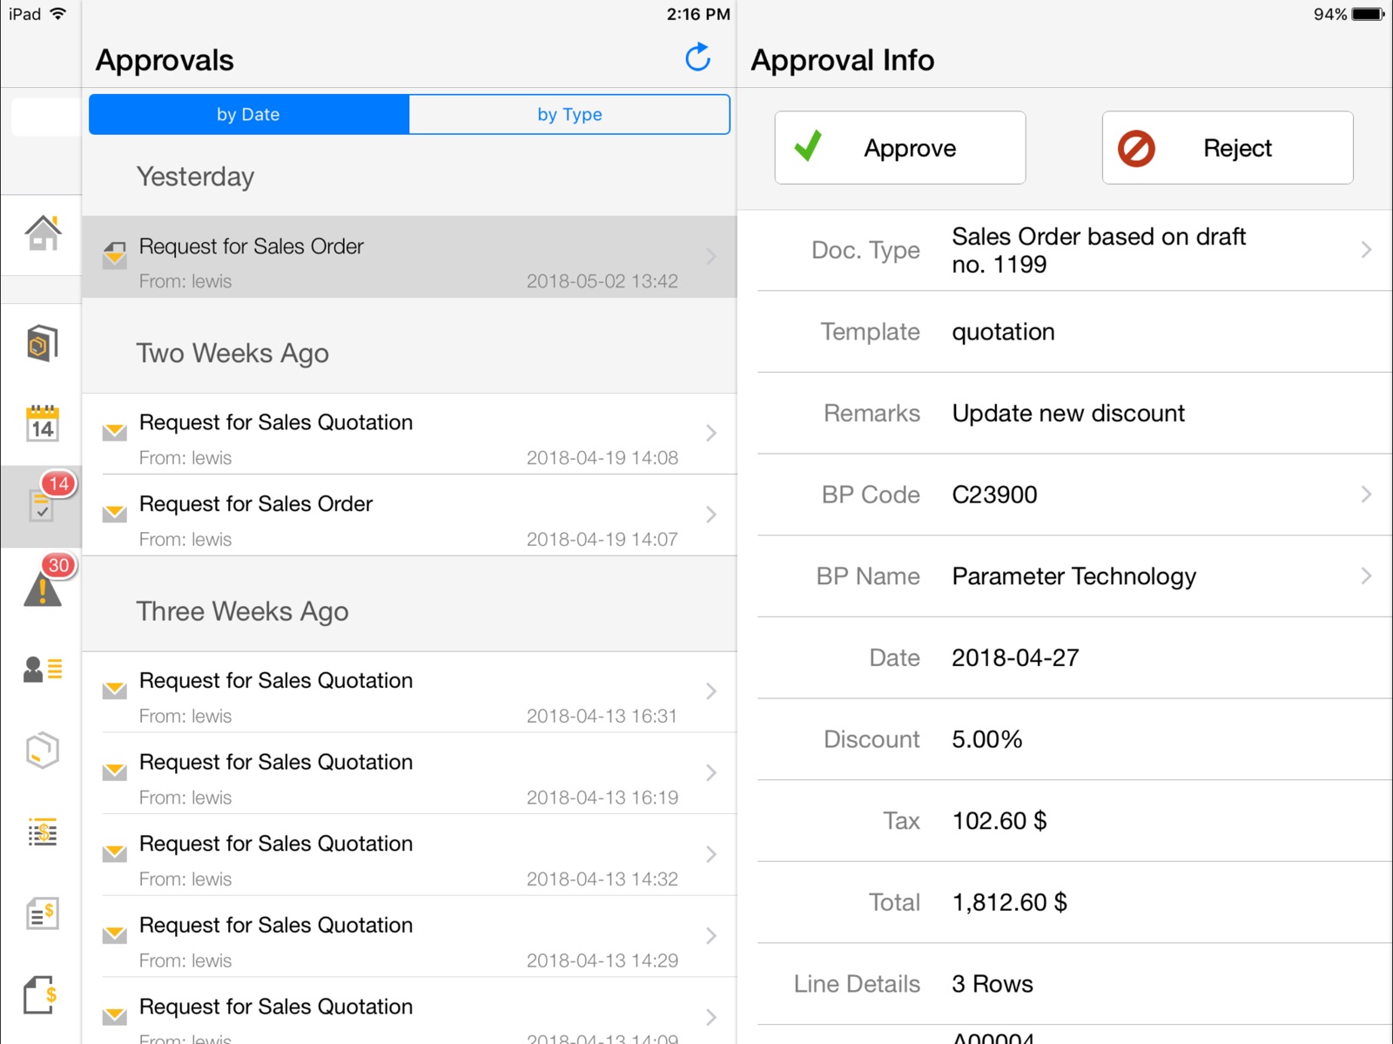Open chevron for 2018-04-13 14:32 quotation request

click(x=711, y=854)
